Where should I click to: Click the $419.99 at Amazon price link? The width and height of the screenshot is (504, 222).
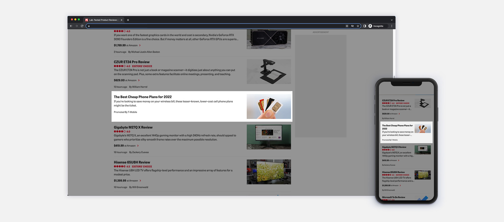125,146
